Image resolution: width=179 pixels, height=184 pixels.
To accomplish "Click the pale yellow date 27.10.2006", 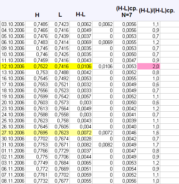I will click(x=13, y=133).
